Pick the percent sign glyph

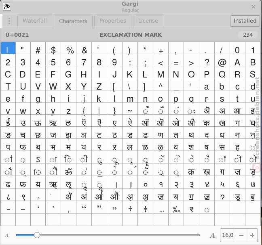pyautogui.click(x=69, y=48)
